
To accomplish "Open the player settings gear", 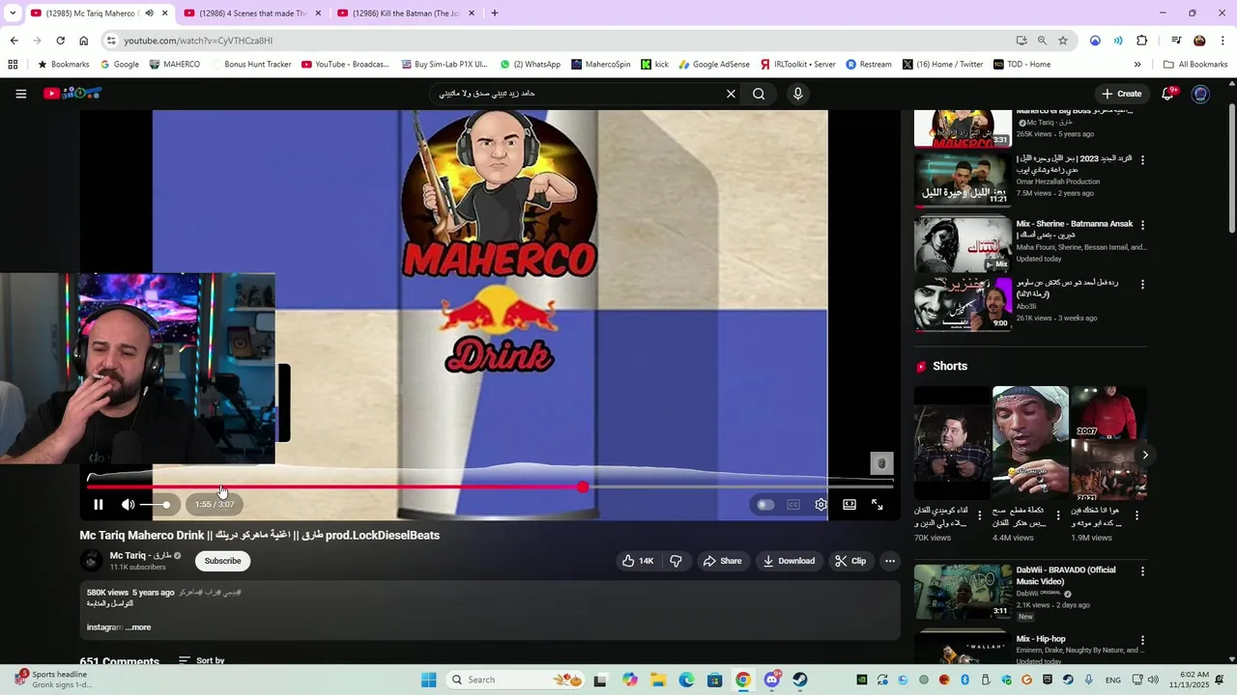I will coord(821,505).
